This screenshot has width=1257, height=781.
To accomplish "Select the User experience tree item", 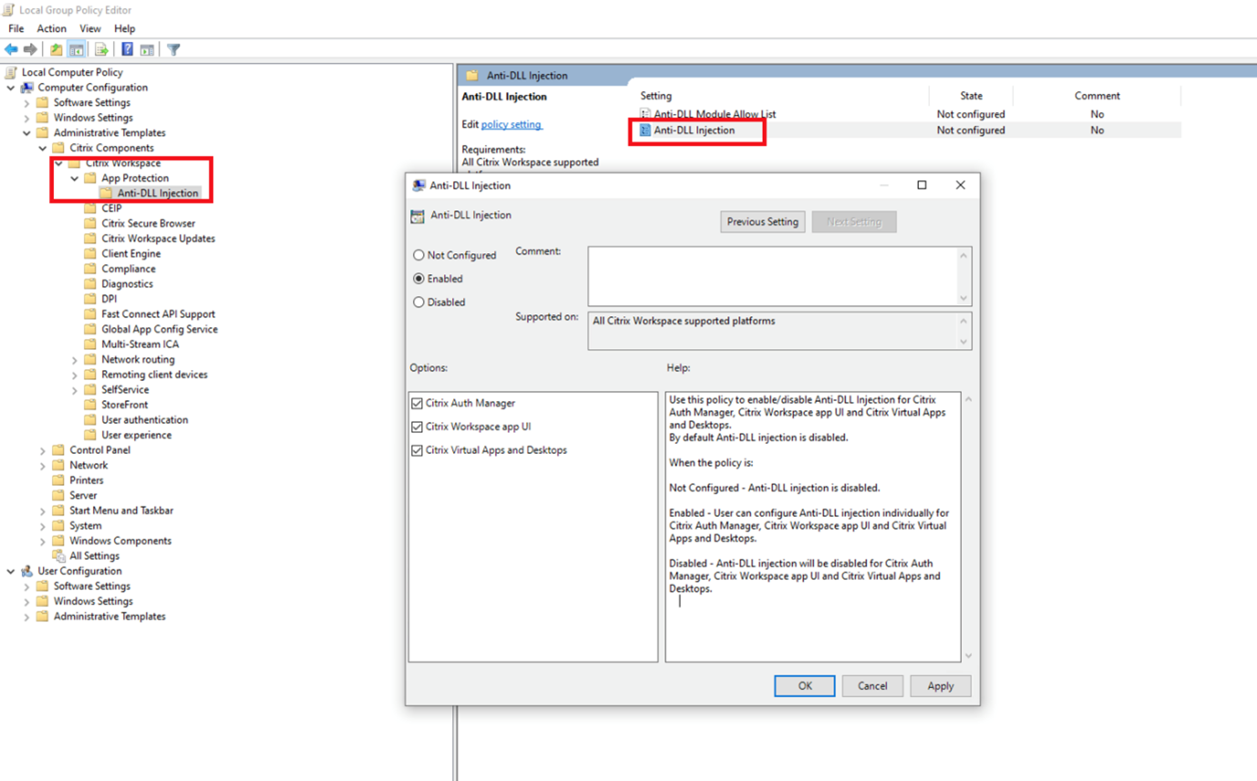I will click(x=137, y=435).
